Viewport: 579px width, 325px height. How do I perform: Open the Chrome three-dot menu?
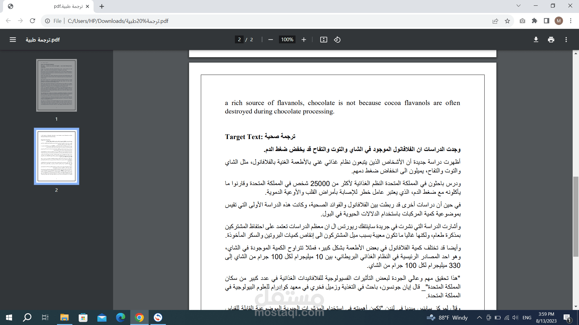pyautogui.click(x=571, y=21)
